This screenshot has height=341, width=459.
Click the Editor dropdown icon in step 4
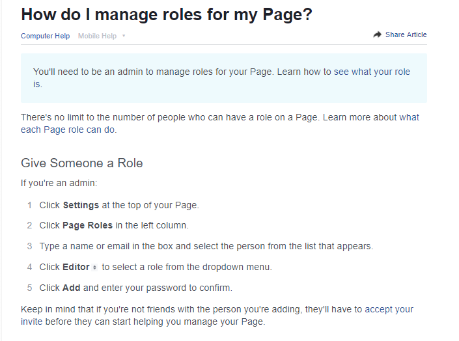point(94,267)
